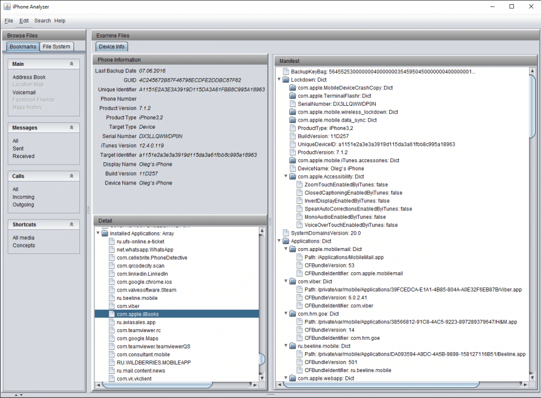This screenshot has width=541, height=398.
Task: Collapse the com.apple.Accessibility tree node
Action: point(286,176)
